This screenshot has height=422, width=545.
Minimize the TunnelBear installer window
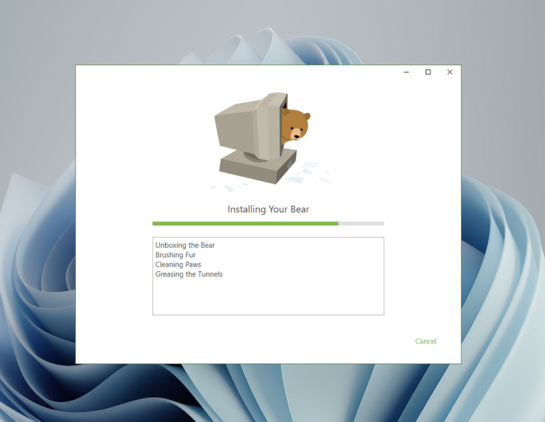tap(406, 72)
